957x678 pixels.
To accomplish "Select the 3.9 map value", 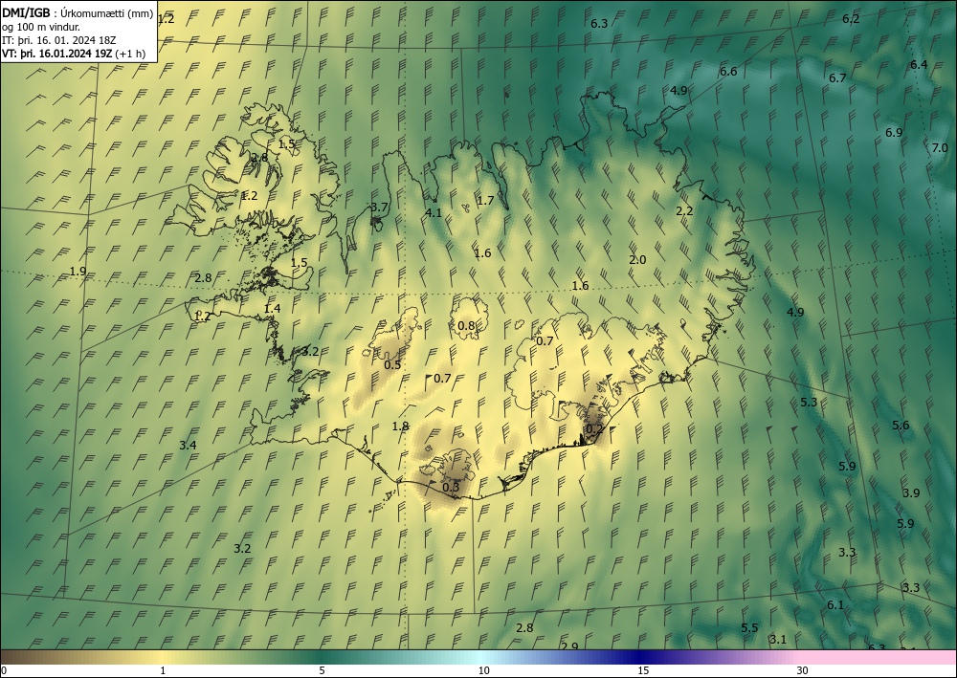I will click(x=911, y=492).
